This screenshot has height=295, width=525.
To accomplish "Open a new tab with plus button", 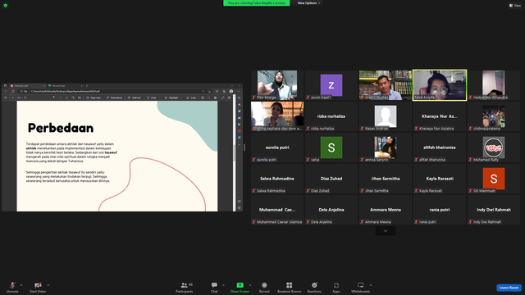I will [x=87, y=86].
